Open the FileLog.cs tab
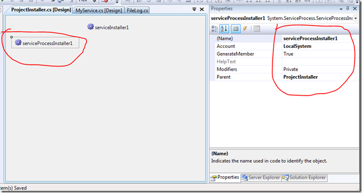This screenshot has height=193, width=362. (137, 11)
